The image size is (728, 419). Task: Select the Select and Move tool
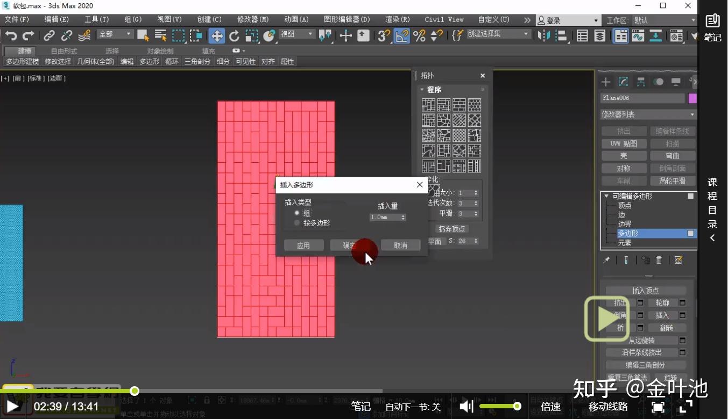pos(217,36)
